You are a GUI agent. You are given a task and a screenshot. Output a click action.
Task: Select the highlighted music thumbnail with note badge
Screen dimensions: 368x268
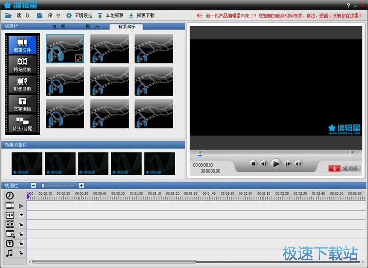click(x=65, y=49)
